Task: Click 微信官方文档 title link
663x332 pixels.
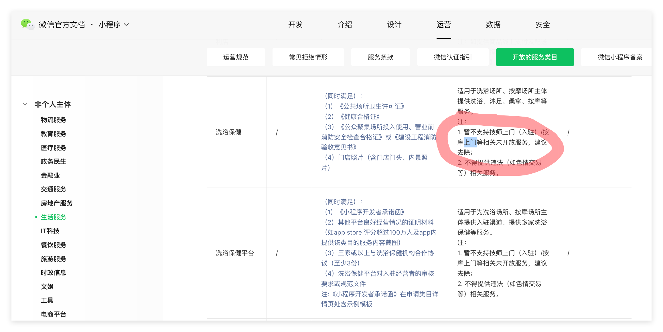Action: point(62,25)
